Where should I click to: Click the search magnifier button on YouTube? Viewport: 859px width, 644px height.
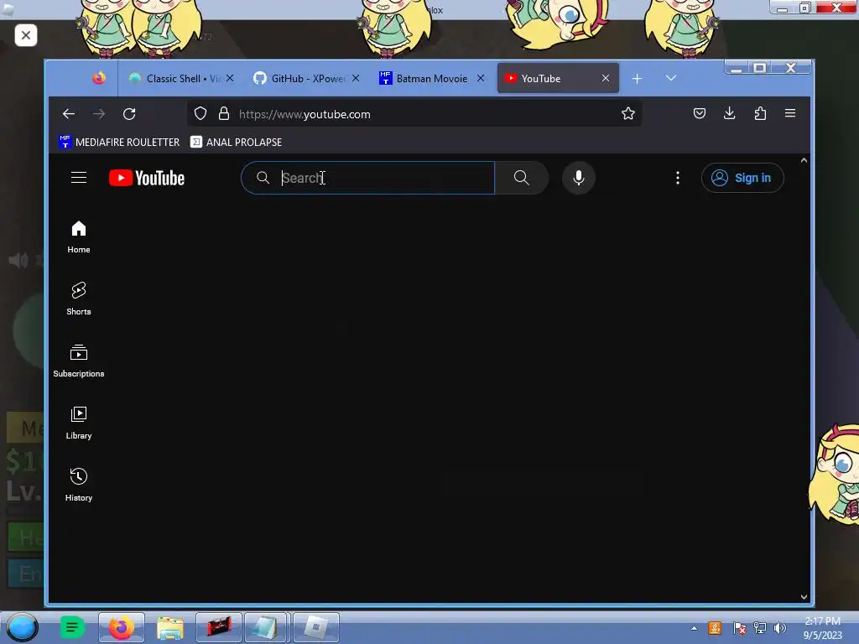tap(522, 178)
